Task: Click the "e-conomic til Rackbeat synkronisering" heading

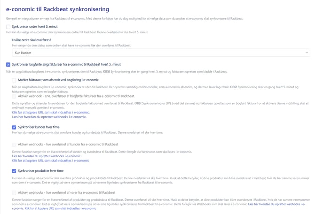Action: click(x=57, y=9)
